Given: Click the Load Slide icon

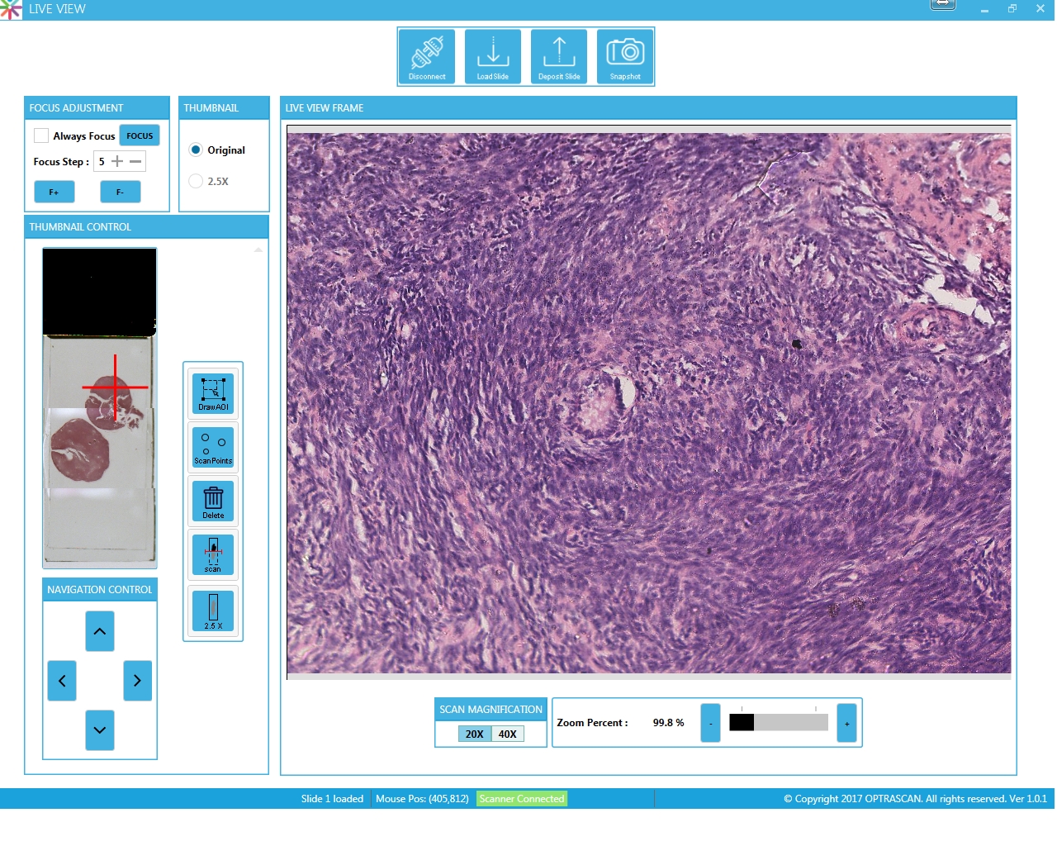Looking at the screenshot, I should point(493,56).
